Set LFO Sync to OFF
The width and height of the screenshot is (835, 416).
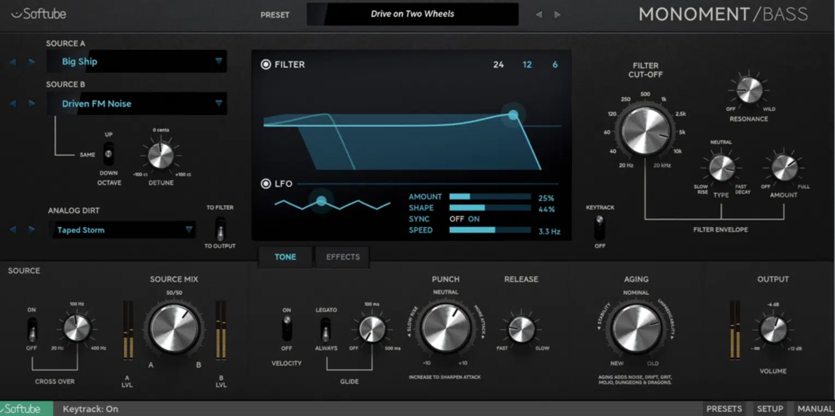coord(456,219)
